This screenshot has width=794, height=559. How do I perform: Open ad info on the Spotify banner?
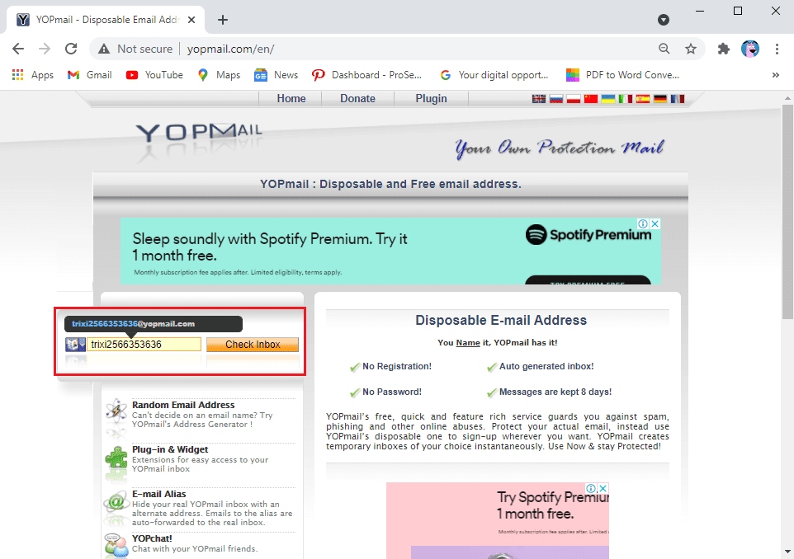(x=643, y=223)
